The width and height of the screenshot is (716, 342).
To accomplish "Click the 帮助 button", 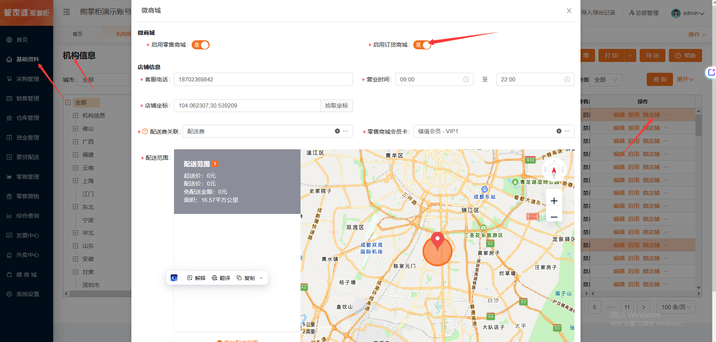I will [685, 55].
